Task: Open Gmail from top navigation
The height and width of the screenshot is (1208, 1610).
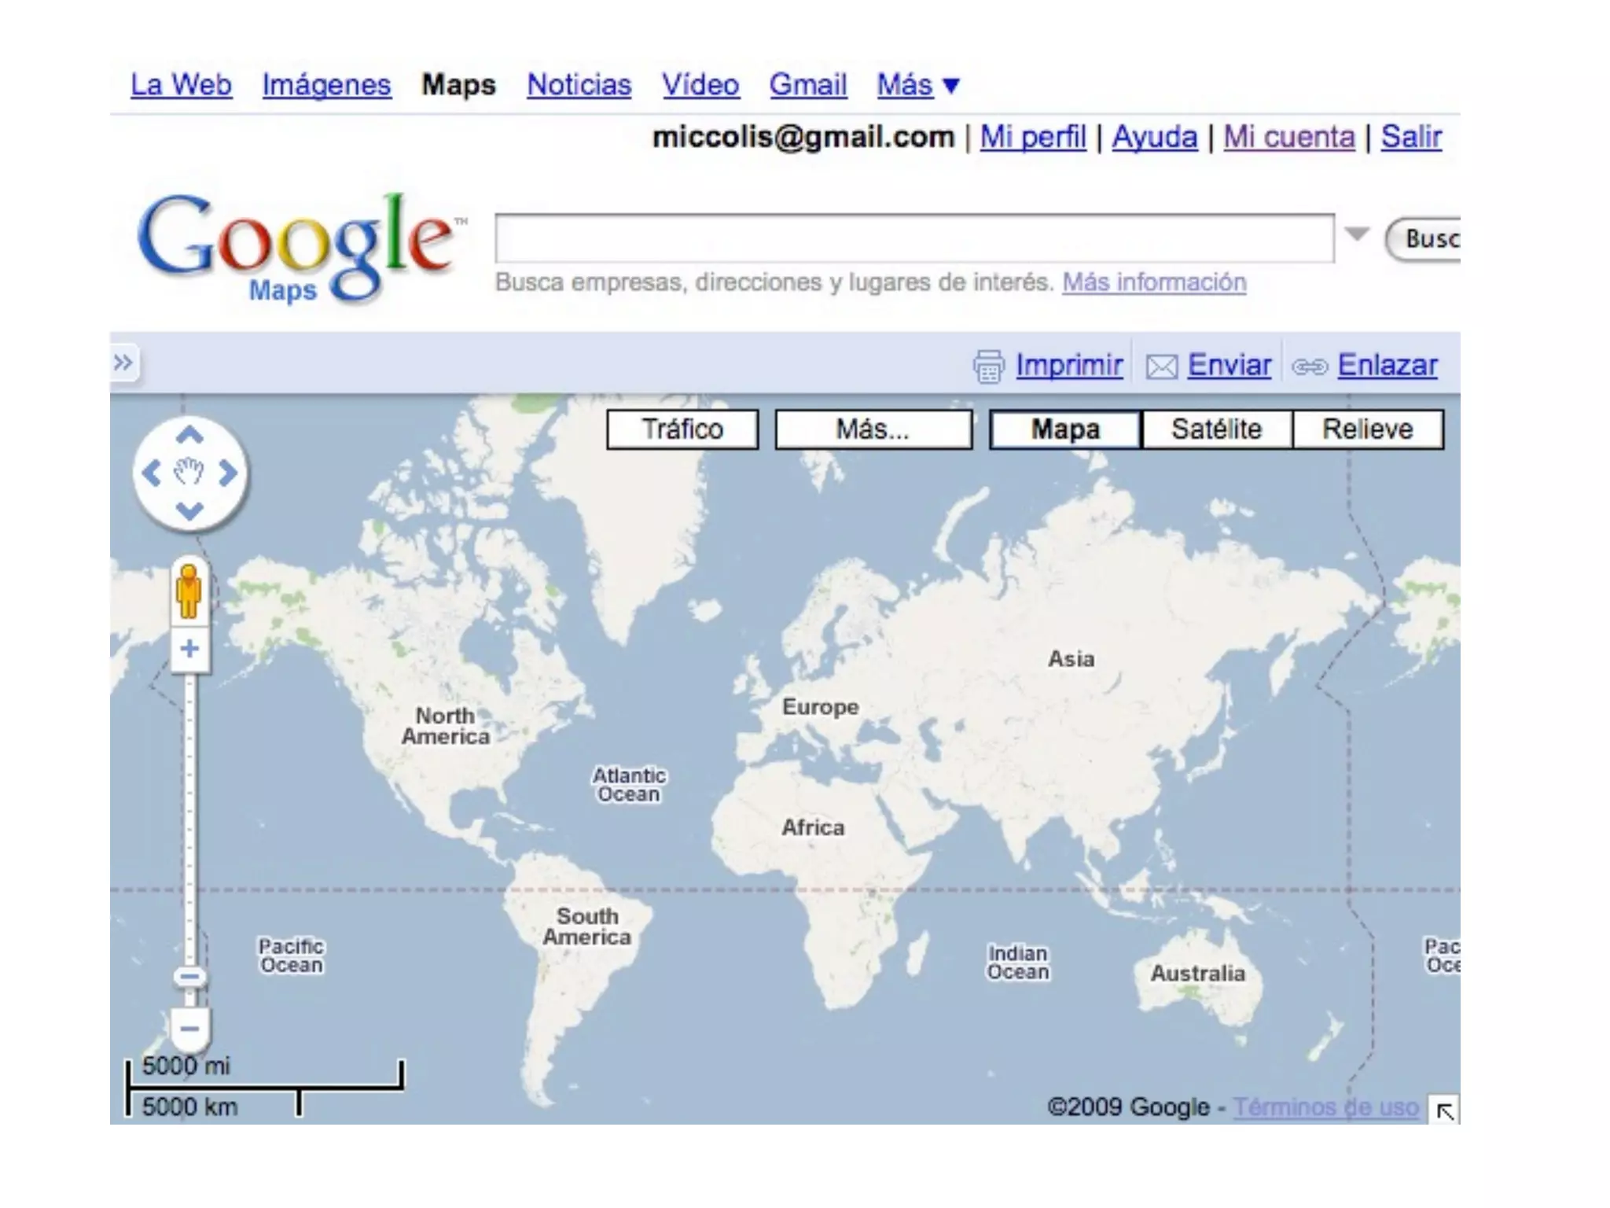Action: click(807, 85)
